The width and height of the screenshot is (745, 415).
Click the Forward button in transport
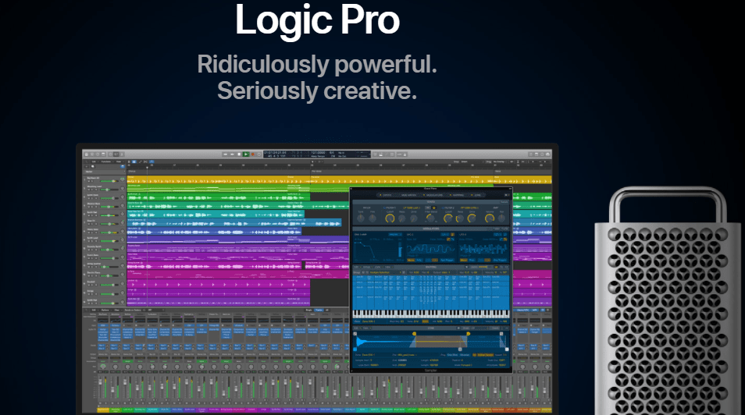[x=233, y=154]
